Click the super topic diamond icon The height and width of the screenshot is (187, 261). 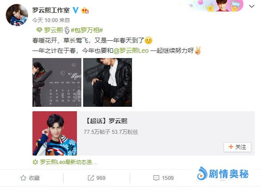click(x=39, y=30)
